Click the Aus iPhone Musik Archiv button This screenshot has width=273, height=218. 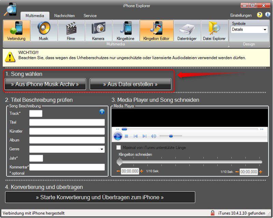tap(45, 84)
